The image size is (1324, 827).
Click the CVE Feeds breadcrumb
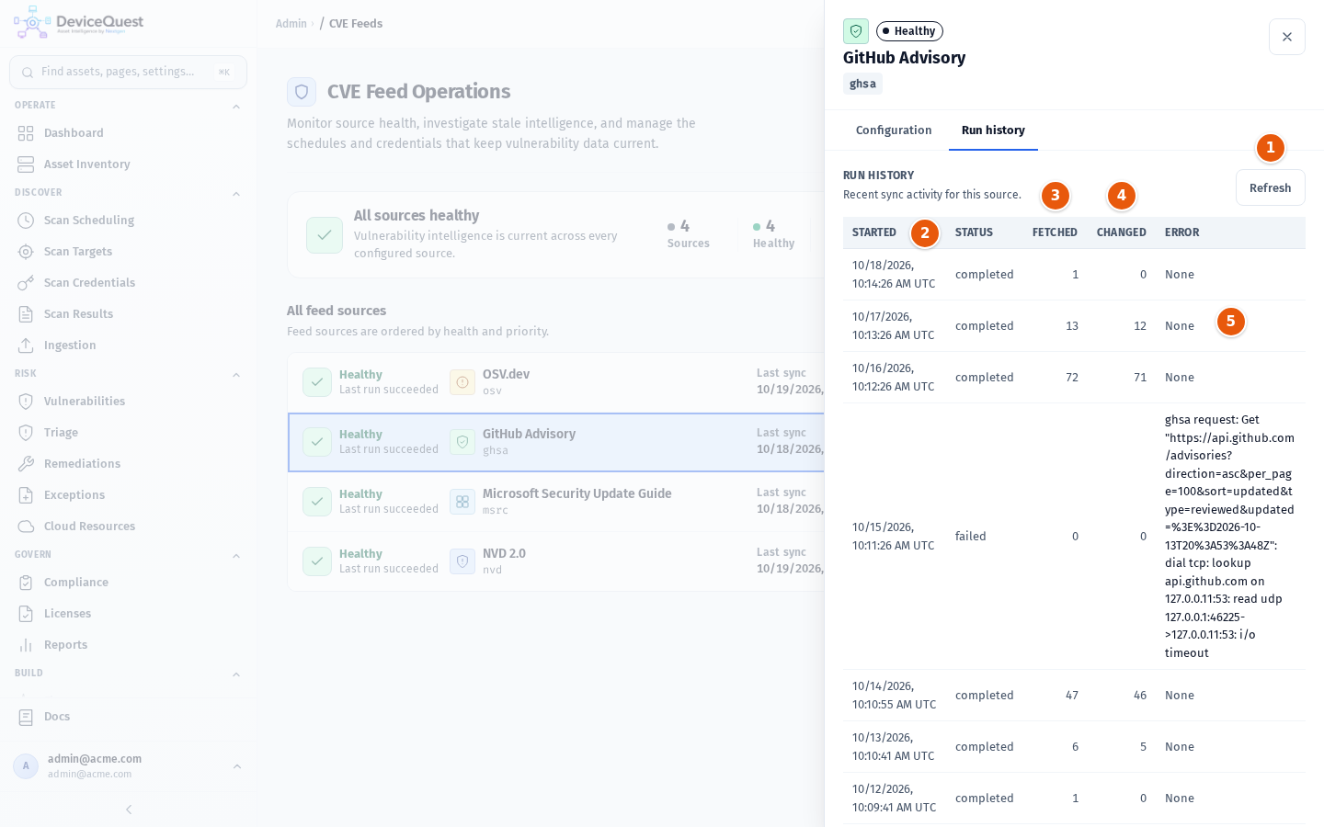(356, 24)
